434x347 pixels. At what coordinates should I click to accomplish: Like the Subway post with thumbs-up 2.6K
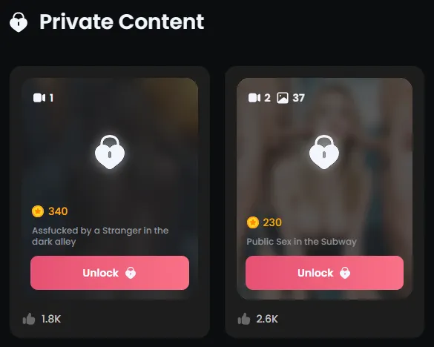click(244, 319)
